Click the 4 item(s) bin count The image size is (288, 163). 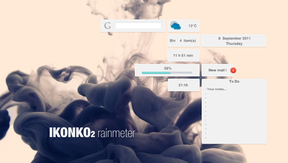click(188, 41)
